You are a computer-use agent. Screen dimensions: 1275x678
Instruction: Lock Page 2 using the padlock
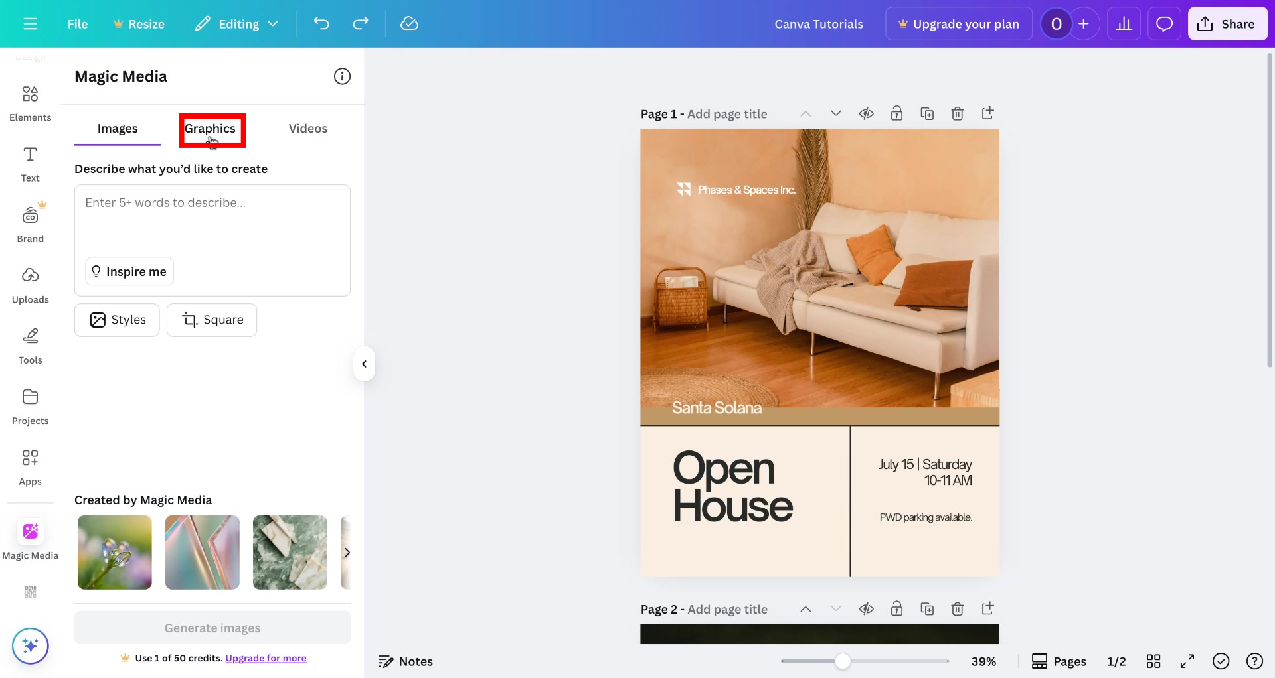click(x=897, y=608)
